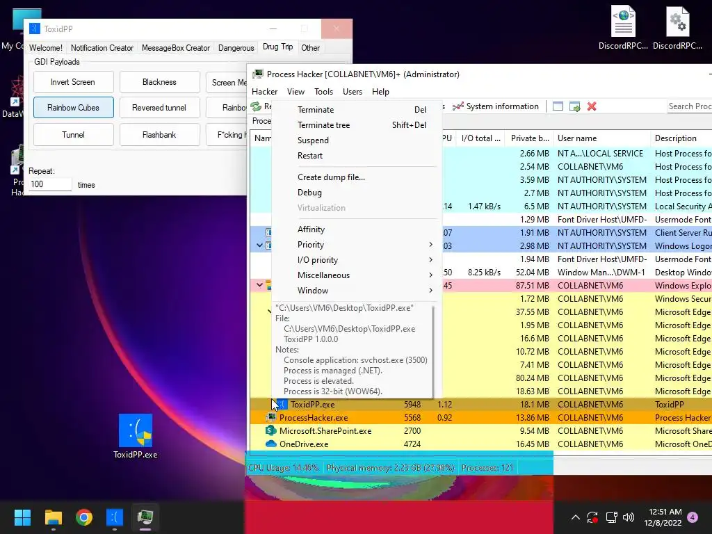Click the network tray icon
This screenshot has height=534, width=712.
click(611, 517)
